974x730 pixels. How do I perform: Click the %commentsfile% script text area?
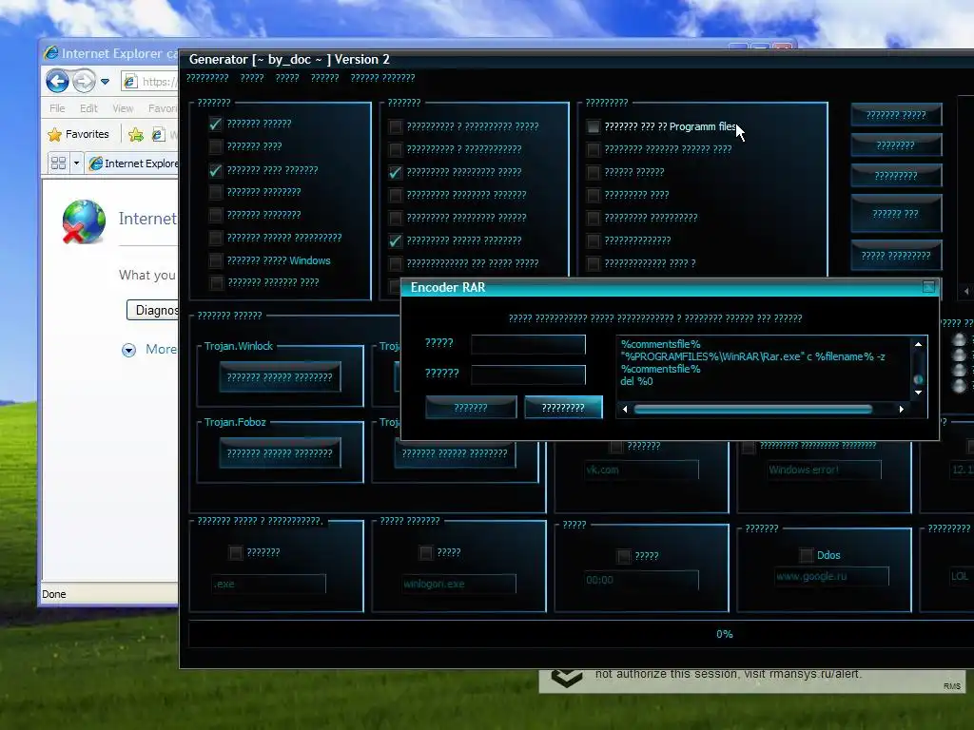tap(763, 368)
